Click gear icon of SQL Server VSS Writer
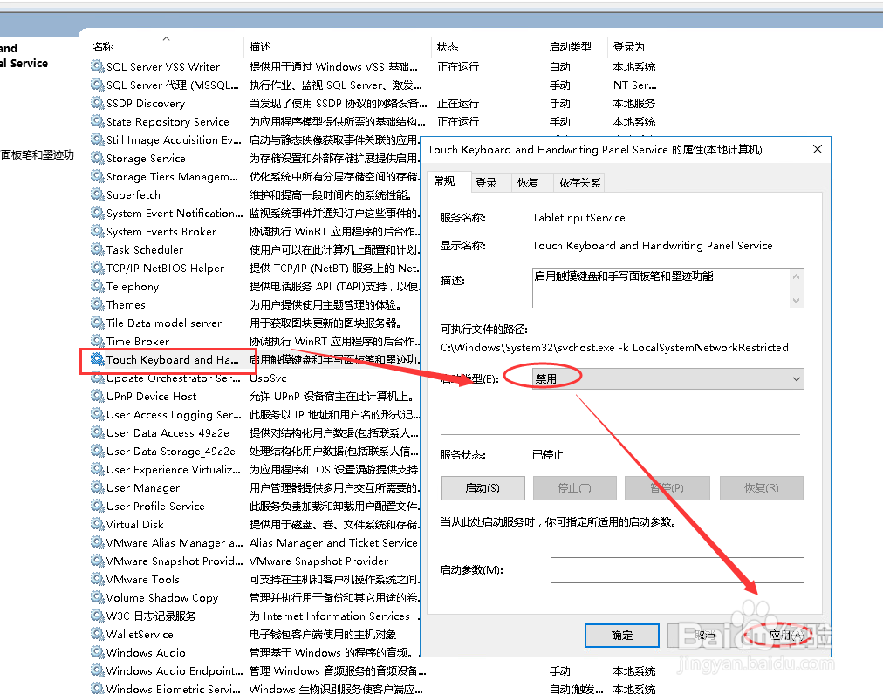The width and height of the screenshot is (883, 694). (x=98, y=66)
